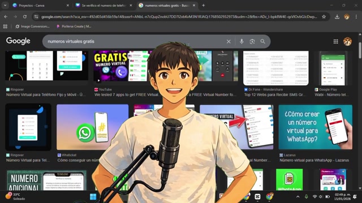Open the notifications bell icon

pyautogui.click(x=355, y=197)
